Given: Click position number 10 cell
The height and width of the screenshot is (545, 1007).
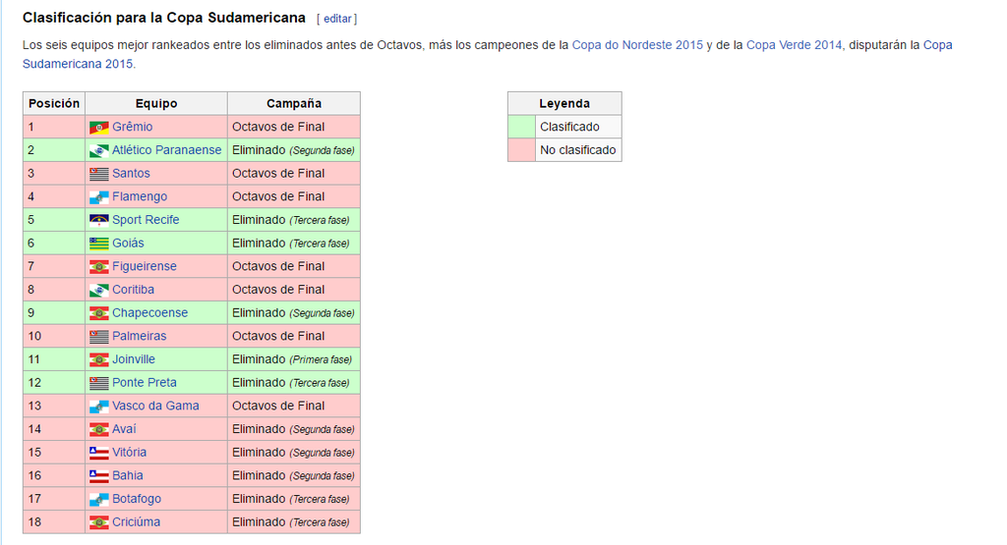Looking at the screenshot, I should [x=54, y=336].
